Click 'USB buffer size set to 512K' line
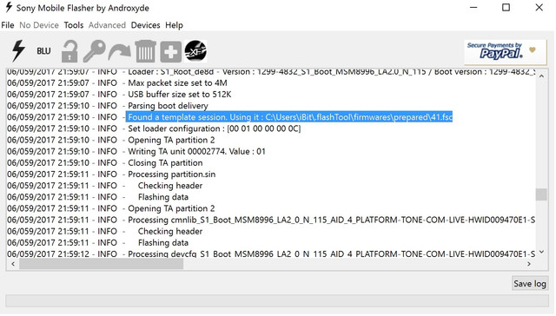This screenshot has height=316, width=556. (180, 95)
